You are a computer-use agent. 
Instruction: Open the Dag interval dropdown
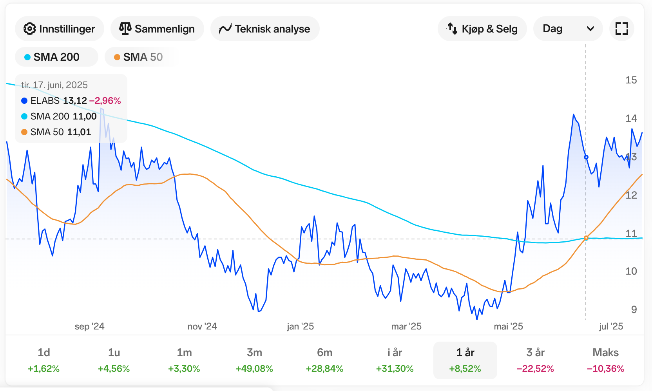[567, 29]
